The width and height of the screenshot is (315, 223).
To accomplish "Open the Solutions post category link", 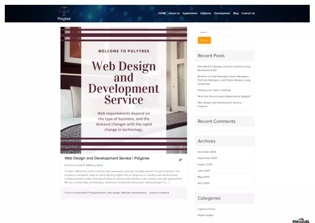I will point(100,193).
